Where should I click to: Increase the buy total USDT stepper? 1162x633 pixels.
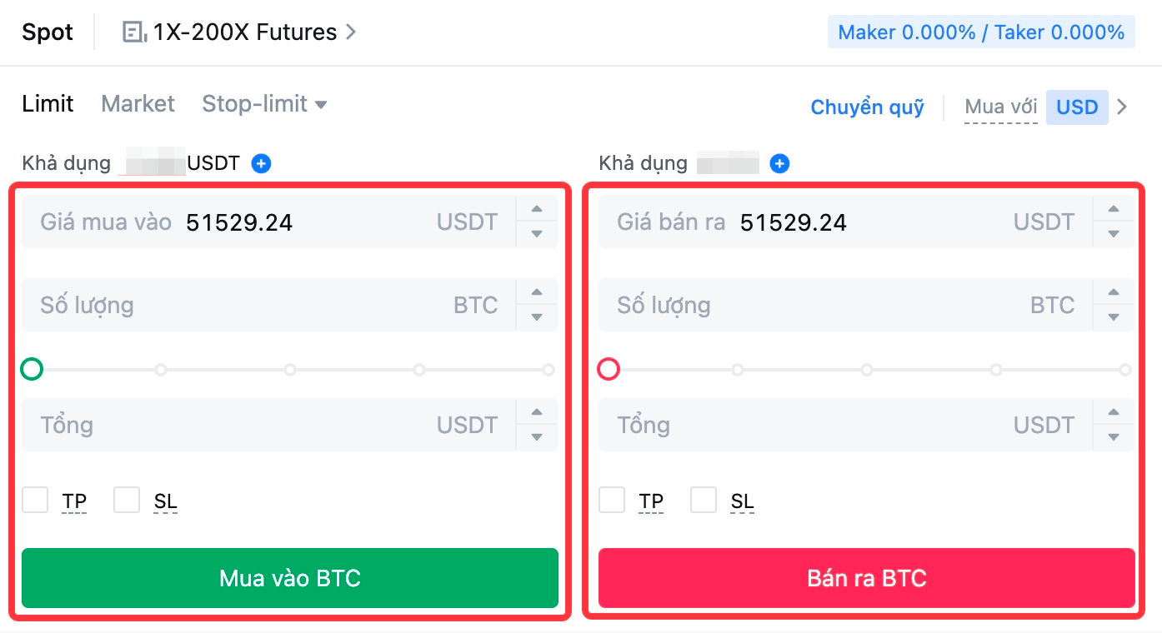tap(537, 412)
